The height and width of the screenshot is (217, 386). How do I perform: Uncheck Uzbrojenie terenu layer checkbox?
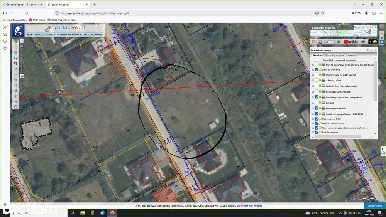click(x=317, y=108)
